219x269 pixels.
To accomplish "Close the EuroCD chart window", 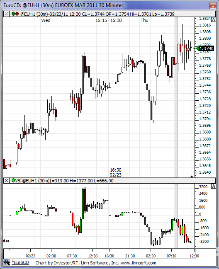I will (x=213, y=5).
